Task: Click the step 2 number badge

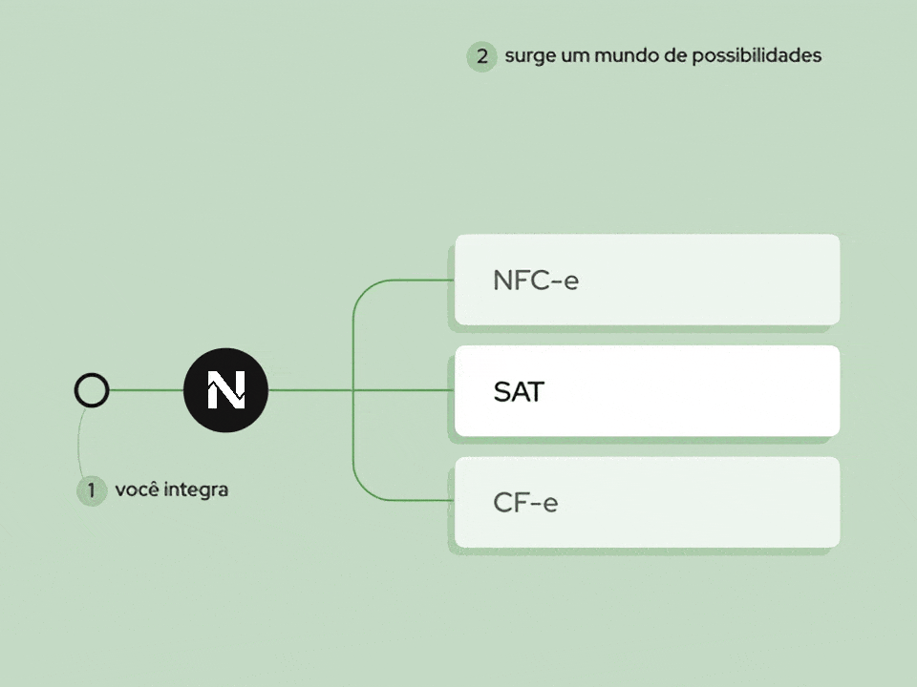Action: 481,56
